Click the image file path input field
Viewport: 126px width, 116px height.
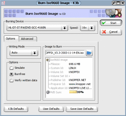point(65,53)
